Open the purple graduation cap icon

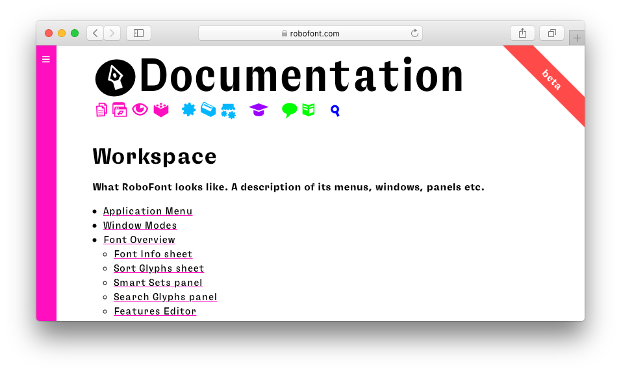pos(259,110)
